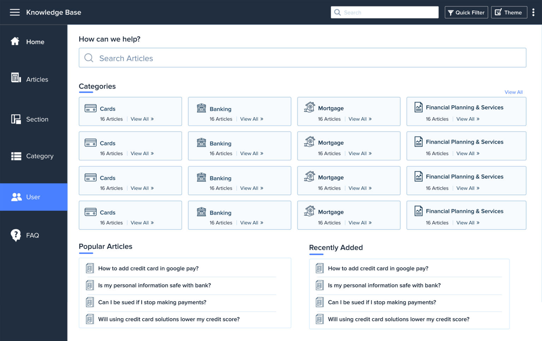Click the Articles sidebar icon
This screenshot has width=542, height=341.
pos(16,78)
